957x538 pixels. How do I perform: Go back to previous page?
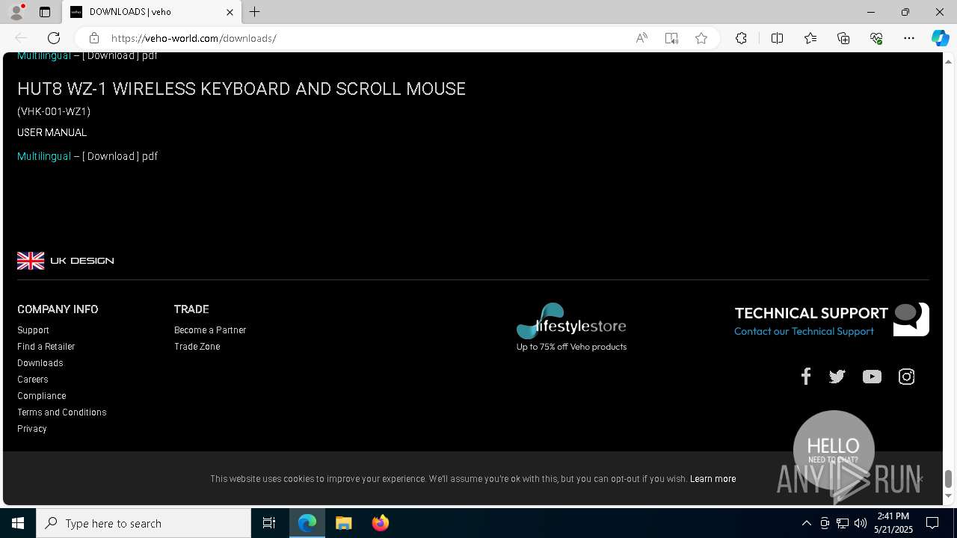coord(21,38)
